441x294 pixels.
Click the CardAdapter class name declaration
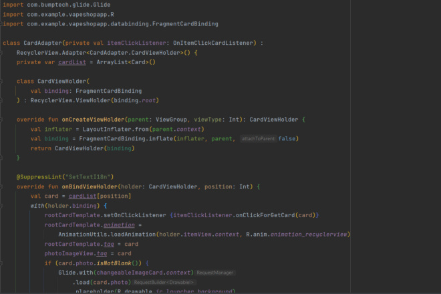click(43, 43)
